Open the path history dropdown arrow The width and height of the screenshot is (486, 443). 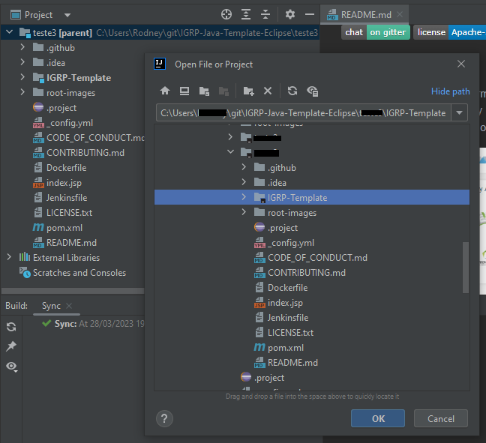pyautogui.click(x=459, y=112)
